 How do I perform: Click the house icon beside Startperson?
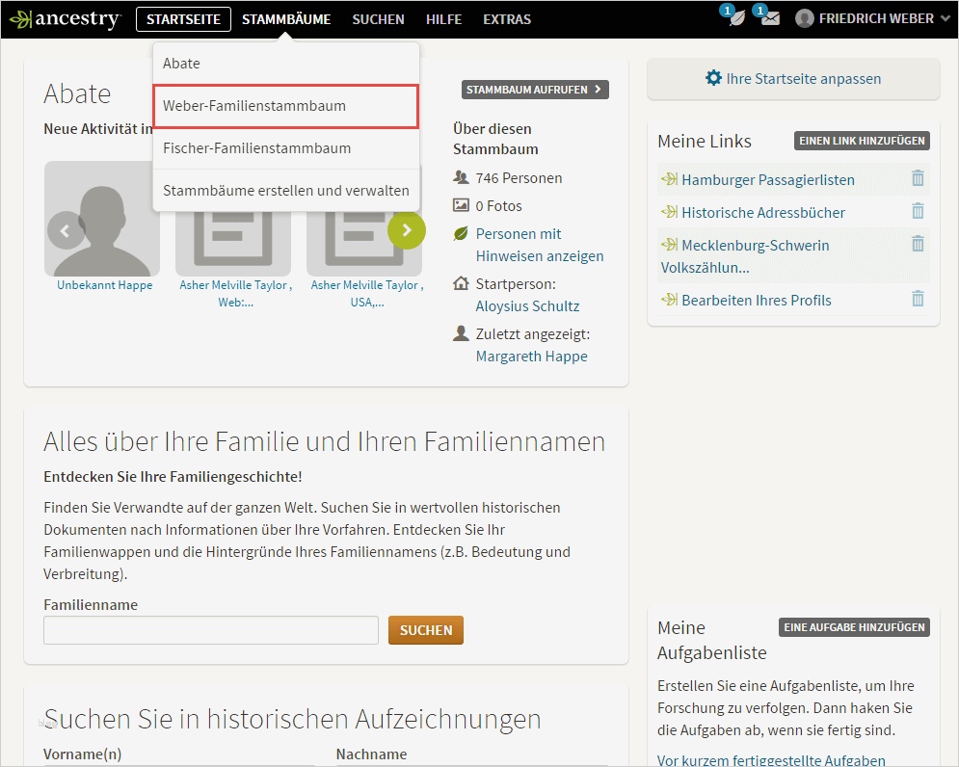tap(461, 283)
